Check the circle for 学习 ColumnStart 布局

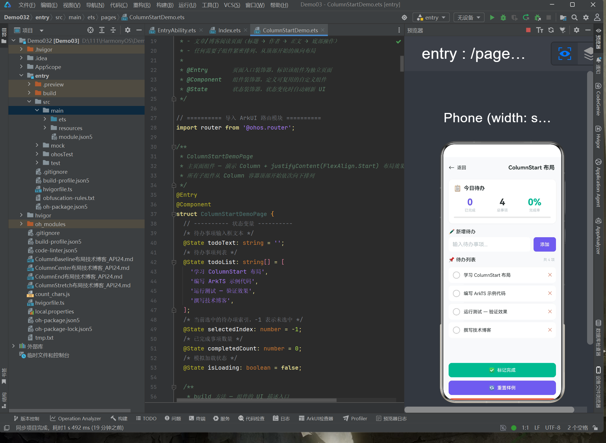pyautogui.click(x=456, y=275)
